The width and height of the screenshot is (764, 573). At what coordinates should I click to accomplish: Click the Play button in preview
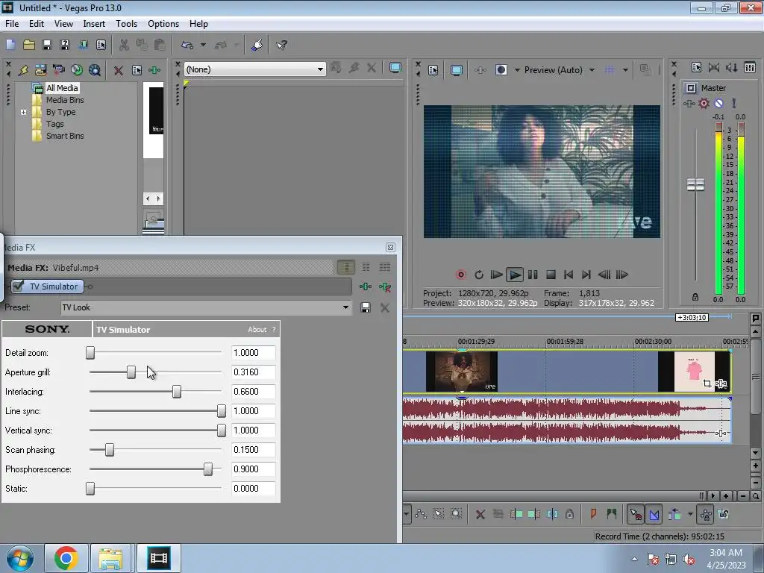tap(514, 275)
